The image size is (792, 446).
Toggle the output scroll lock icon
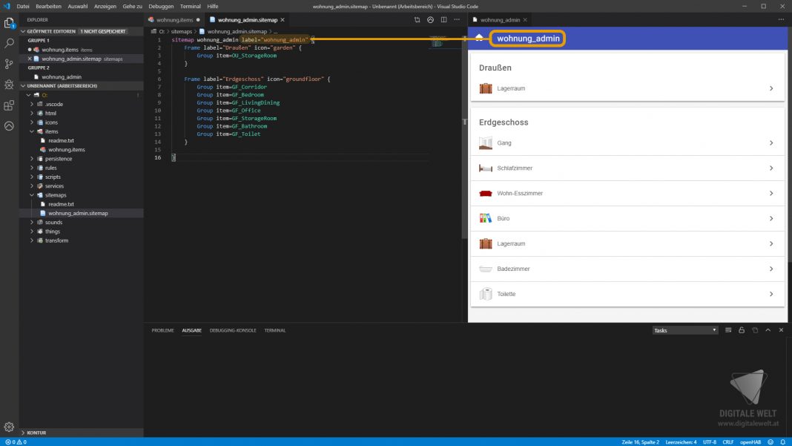click(742, 330)
